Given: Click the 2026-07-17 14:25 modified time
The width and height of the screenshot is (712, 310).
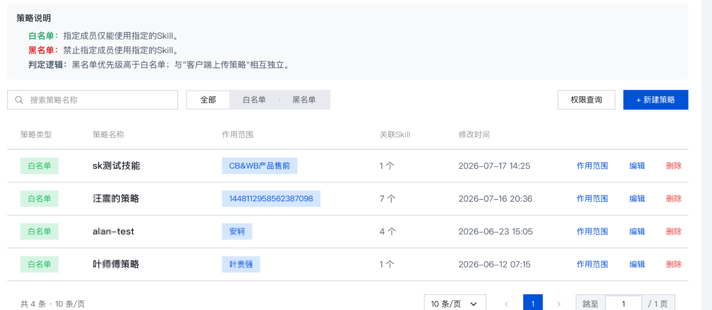Looking at the screenshot, I should (494, 166).
